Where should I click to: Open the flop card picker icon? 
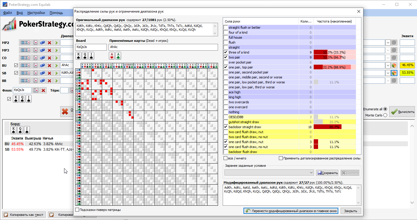36,90
